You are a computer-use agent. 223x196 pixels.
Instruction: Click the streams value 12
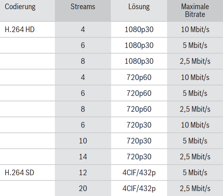coord(83,173)
